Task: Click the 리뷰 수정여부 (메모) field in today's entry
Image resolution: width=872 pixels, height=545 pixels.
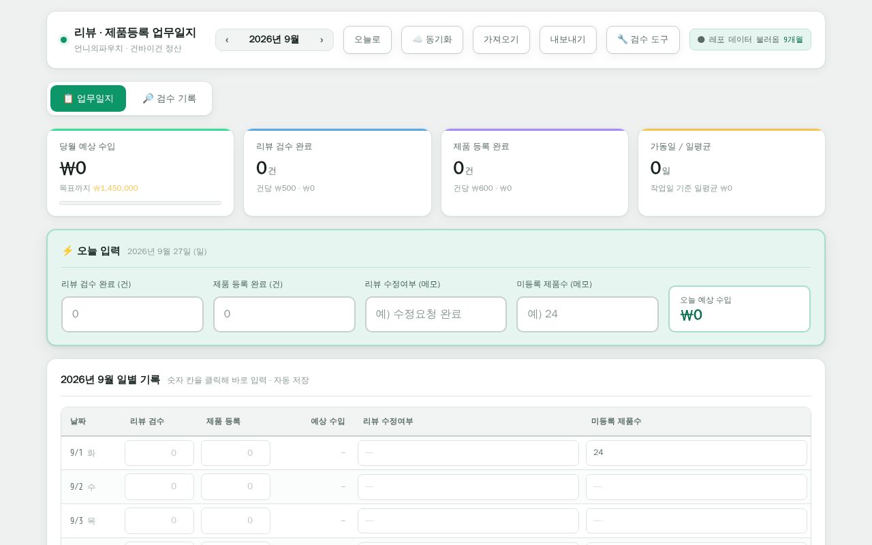Action: [436, 314]
